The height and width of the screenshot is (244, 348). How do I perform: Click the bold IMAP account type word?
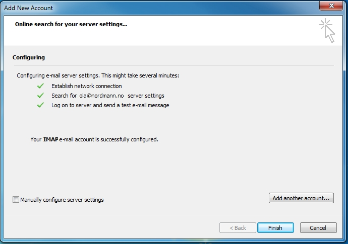click(50, 139)
